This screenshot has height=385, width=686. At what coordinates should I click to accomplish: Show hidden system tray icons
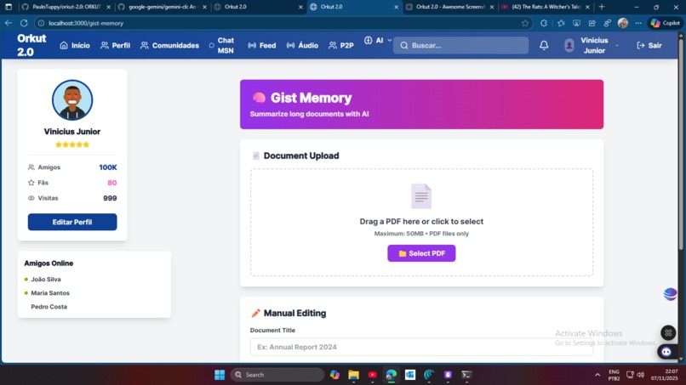point(597,375)
